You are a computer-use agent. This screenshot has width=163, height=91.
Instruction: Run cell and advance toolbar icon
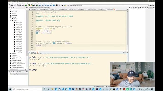click(x=32, y=5)
